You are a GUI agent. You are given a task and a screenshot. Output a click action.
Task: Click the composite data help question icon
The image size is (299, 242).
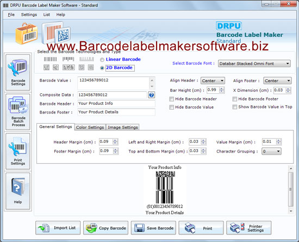tap(152, 95)
